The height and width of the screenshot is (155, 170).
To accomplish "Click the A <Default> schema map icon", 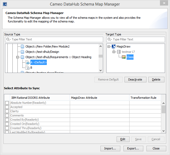I will pos(27,62).
